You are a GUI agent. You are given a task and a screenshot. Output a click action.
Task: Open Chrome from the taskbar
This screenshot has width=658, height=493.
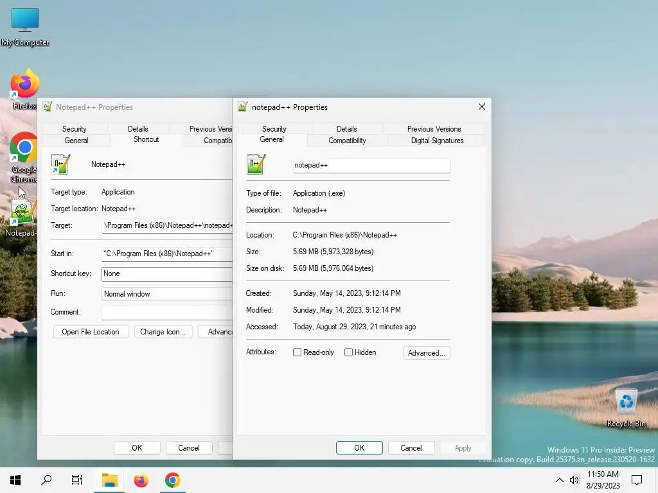coord(172,480)
